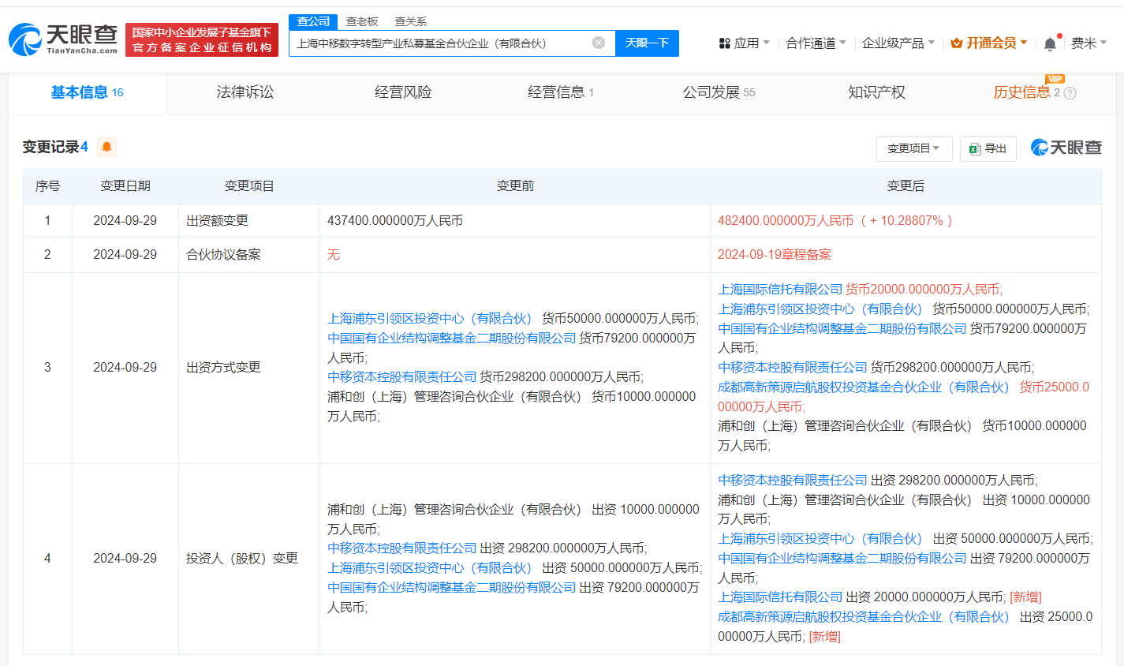Click inside the company search input field
Screen dimensions: 1124x666
tap(450, 43)
